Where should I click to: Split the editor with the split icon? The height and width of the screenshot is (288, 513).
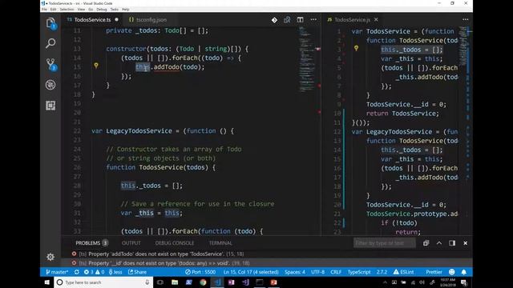[x=300, y=20]
